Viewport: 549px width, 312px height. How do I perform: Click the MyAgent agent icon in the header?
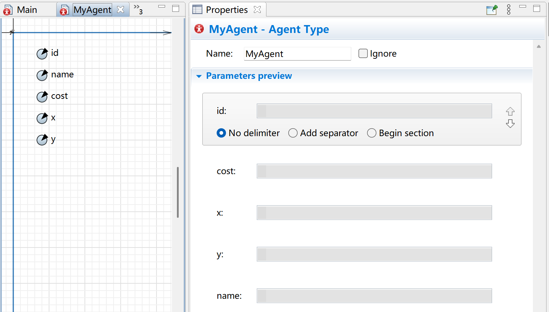tap(199, 29)
